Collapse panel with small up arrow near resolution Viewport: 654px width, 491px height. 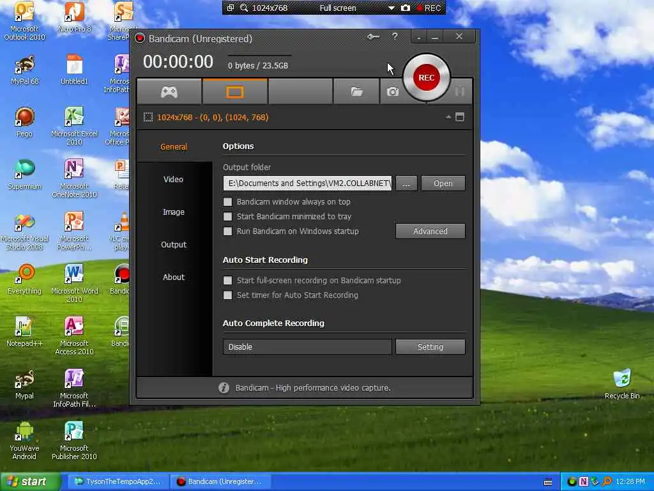[448, 117]
